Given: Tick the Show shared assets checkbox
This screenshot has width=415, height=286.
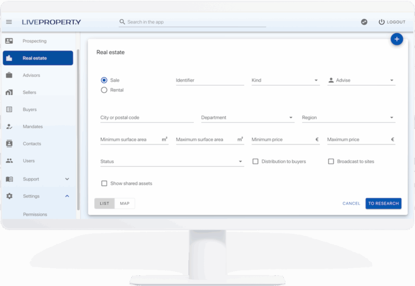Looking at the screenshot, I should tap(104, 183).
